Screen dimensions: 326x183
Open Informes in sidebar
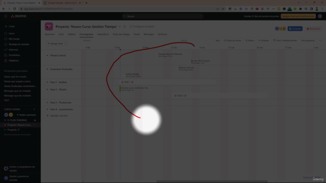tap(11, 50)
